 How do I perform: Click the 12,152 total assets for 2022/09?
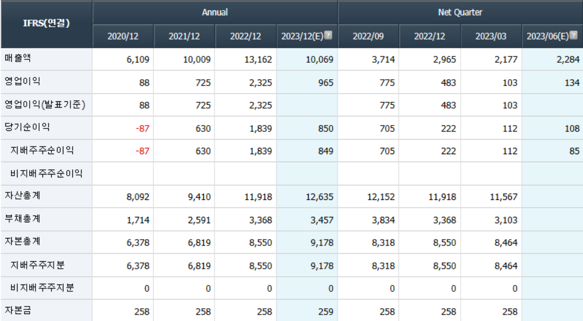pos(381,197)
